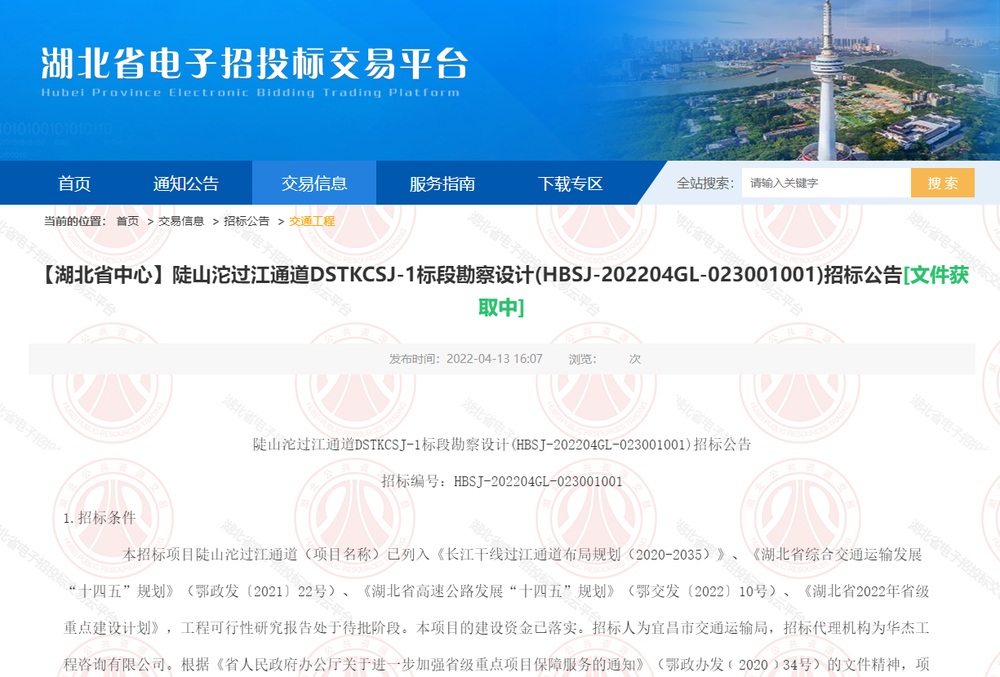Image resolution: width=1000 pixels, height=677 pixels.
Task: Focus the 请输入关键字 search field
Action: pyautogui.click(x=824, y=184)
